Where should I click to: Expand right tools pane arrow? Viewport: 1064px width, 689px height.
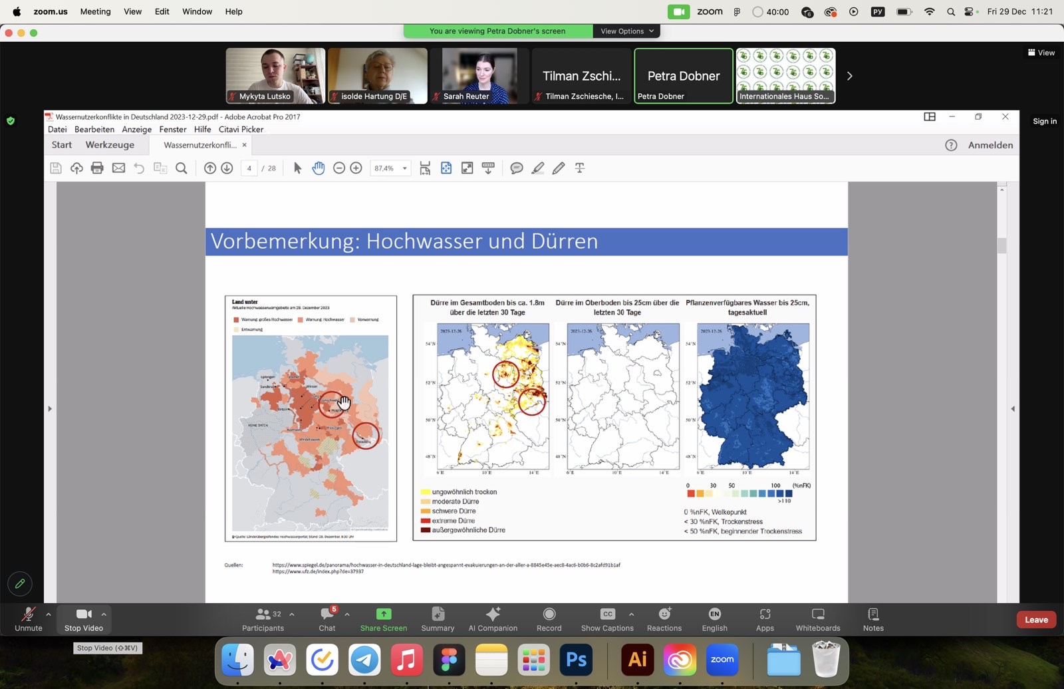[x=1013, y=408]
